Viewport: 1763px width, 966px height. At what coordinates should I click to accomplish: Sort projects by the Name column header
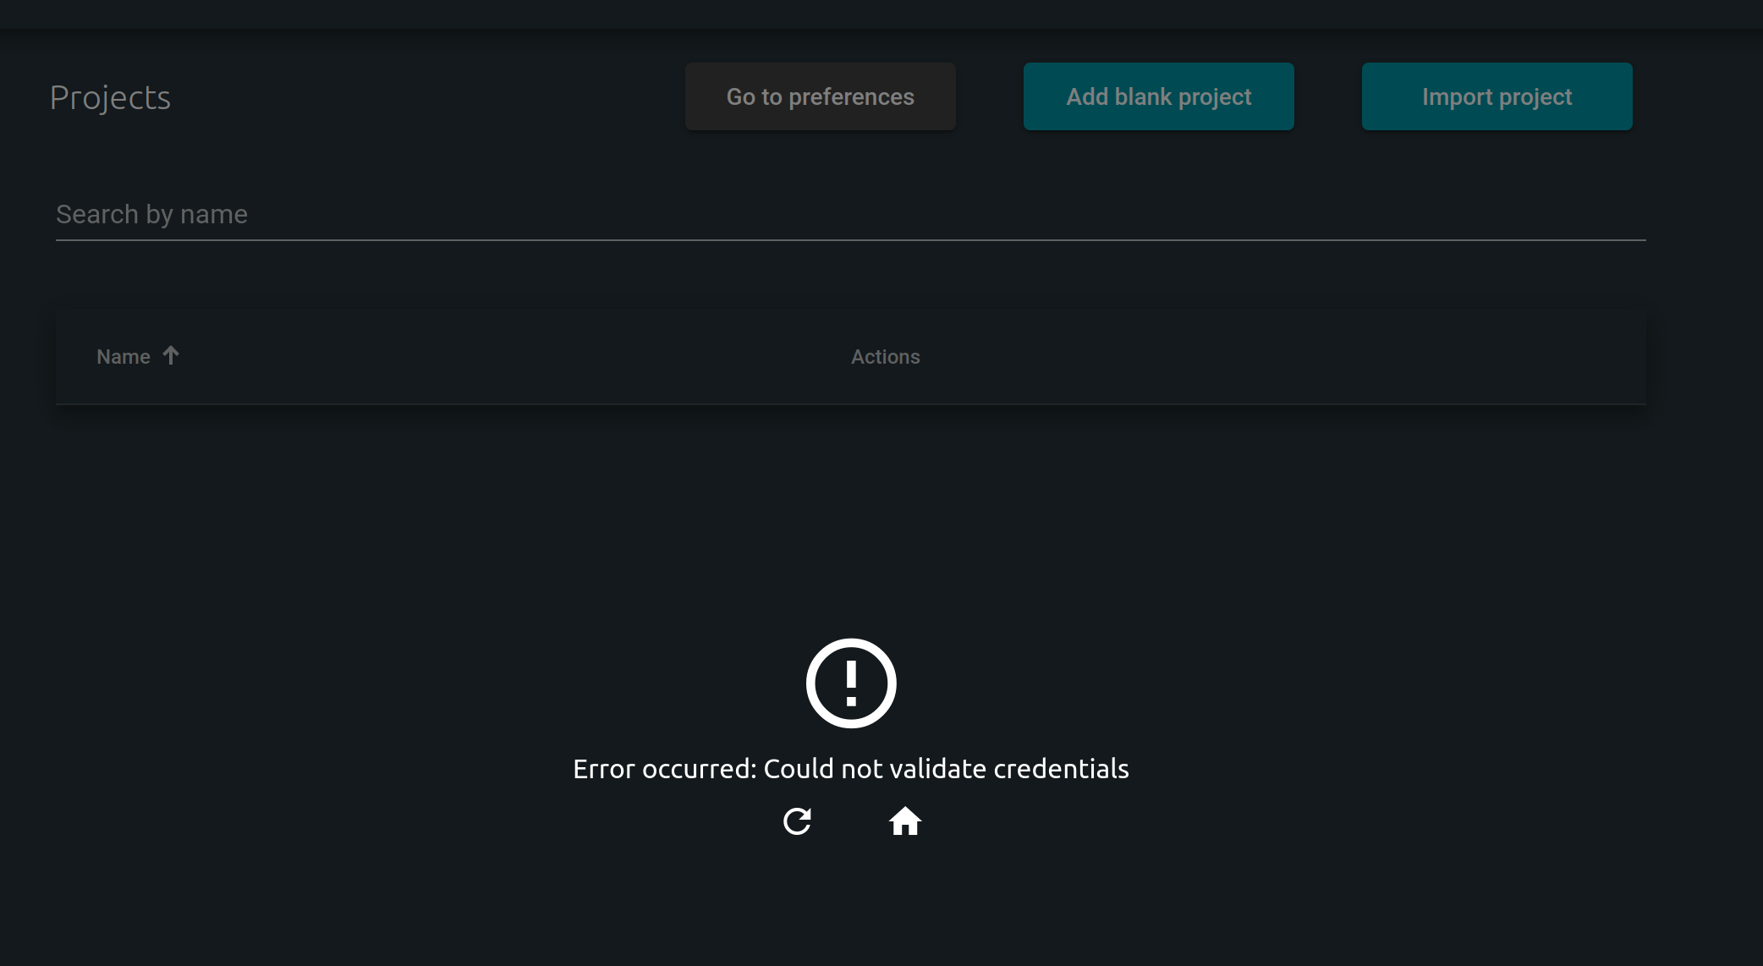click(124, 356)
